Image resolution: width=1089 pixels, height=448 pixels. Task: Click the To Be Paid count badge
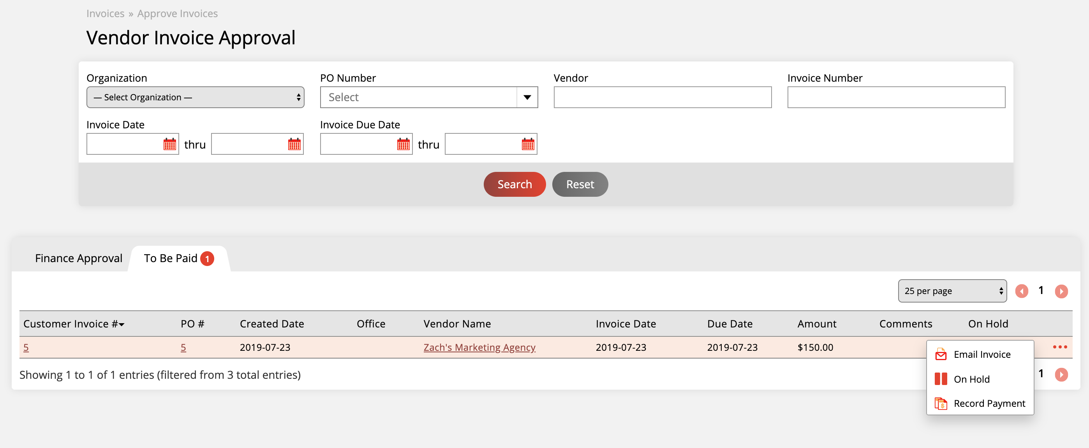(207, 258)
